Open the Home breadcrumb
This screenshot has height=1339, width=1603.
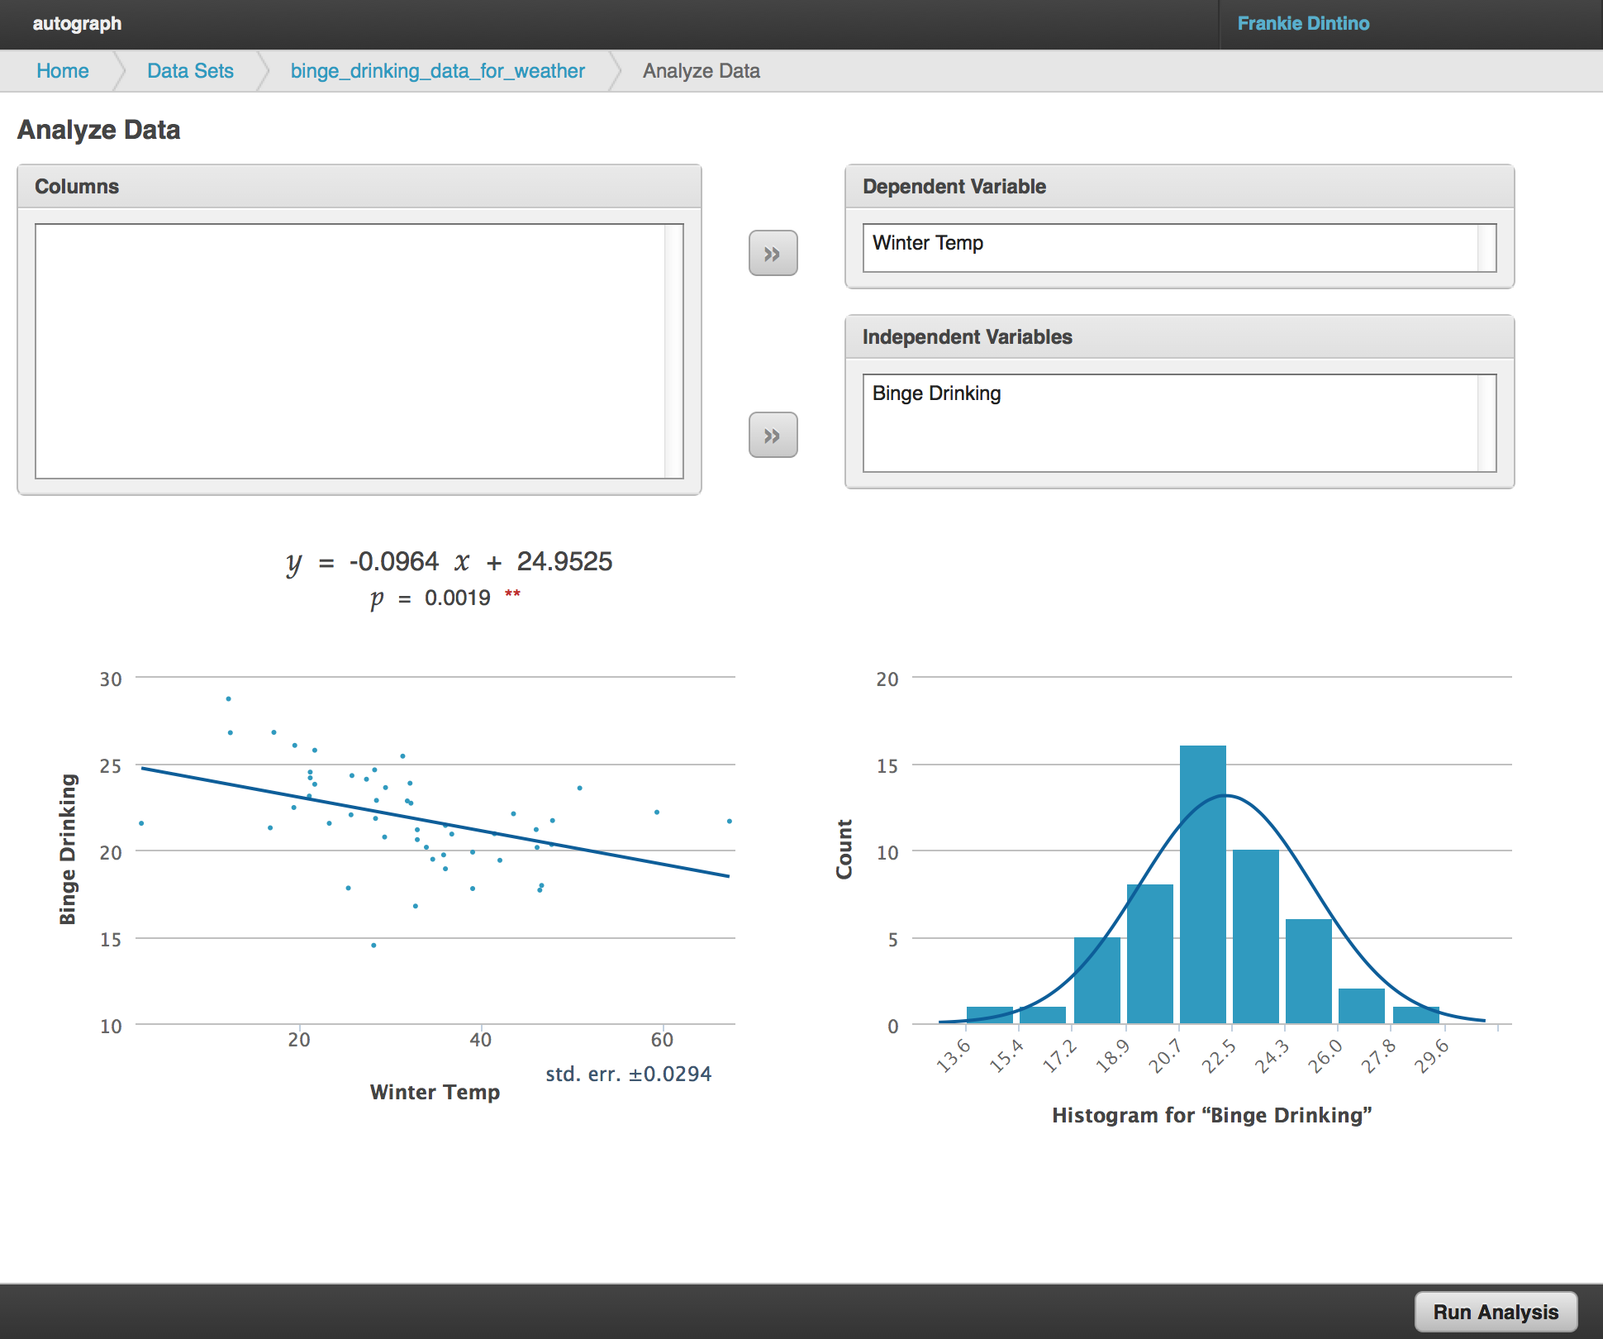point(63,71)
